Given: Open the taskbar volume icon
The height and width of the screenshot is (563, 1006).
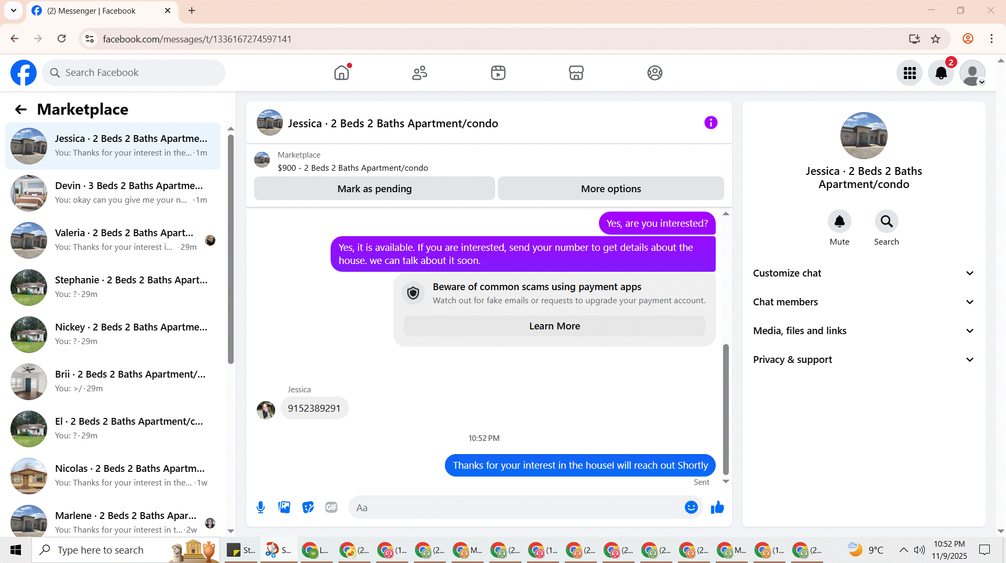Looking at the screenshot, I should (x=919, y=550).
